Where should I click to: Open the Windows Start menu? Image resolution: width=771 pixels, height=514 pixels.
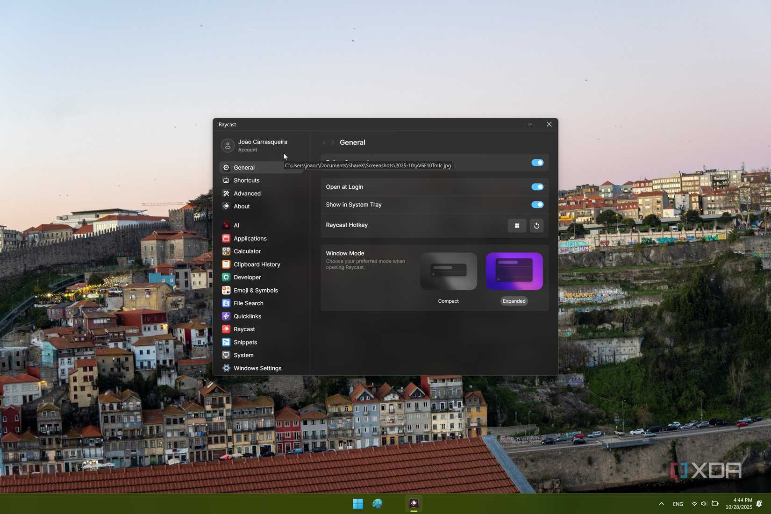[358, 503]
